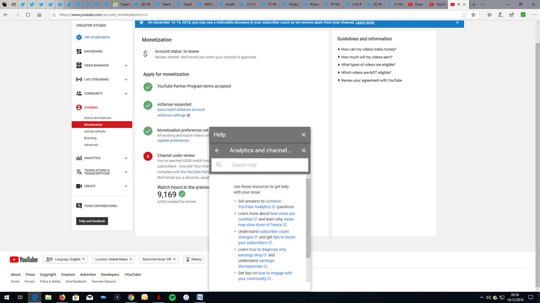
Task: Open the Location: United States dropdown
Action: click(x=114, y=259)
